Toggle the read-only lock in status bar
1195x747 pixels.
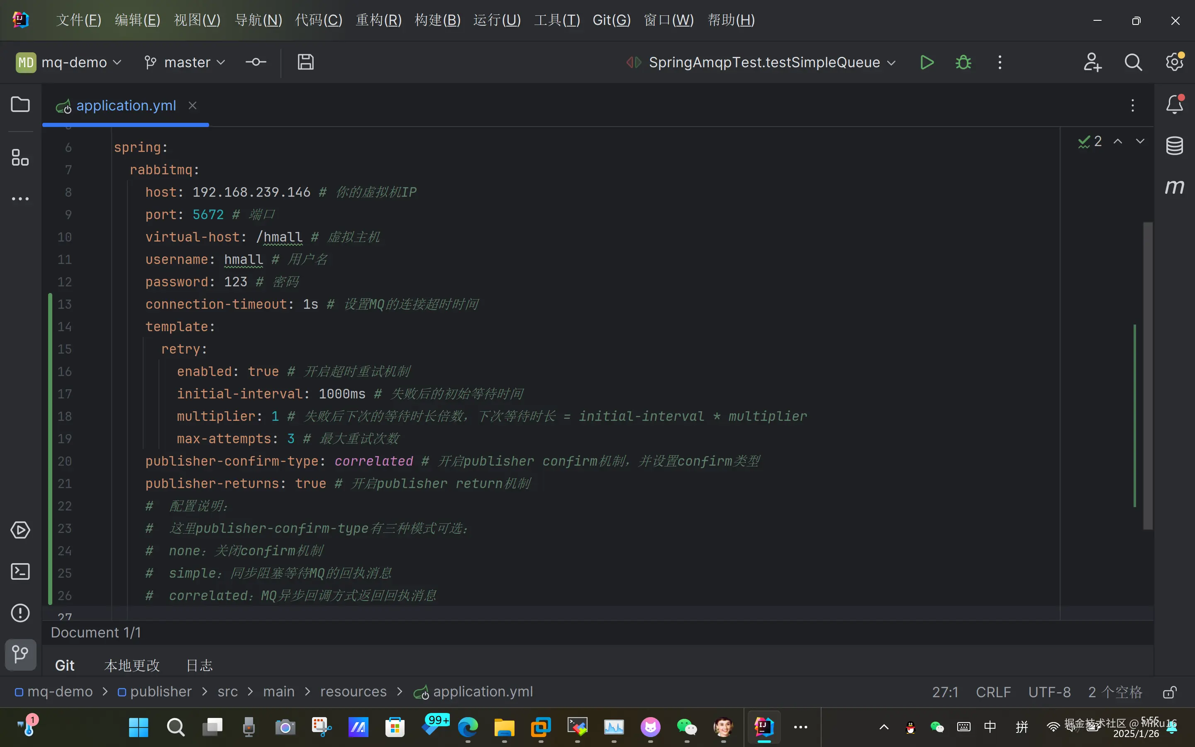click(x=1169, y=692)
